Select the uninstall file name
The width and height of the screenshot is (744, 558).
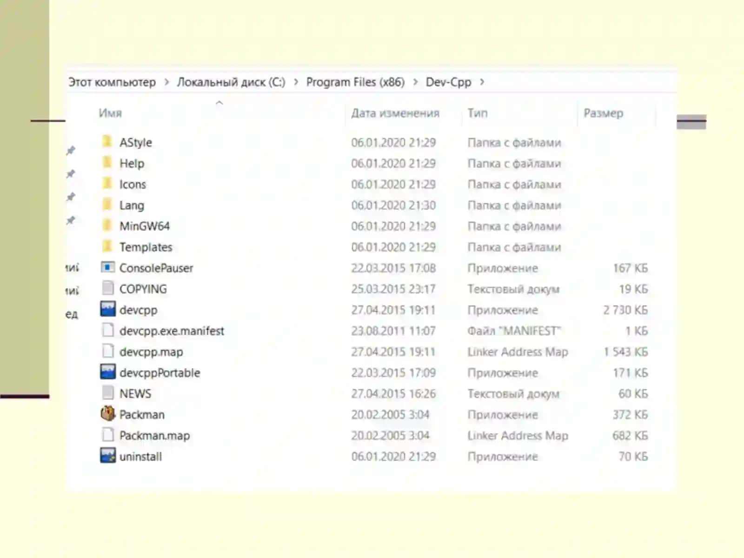tap(141, 456)
